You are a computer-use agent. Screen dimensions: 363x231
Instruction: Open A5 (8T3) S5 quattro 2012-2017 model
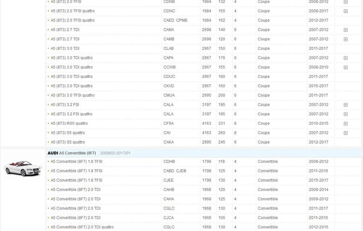tap(68, 142)
